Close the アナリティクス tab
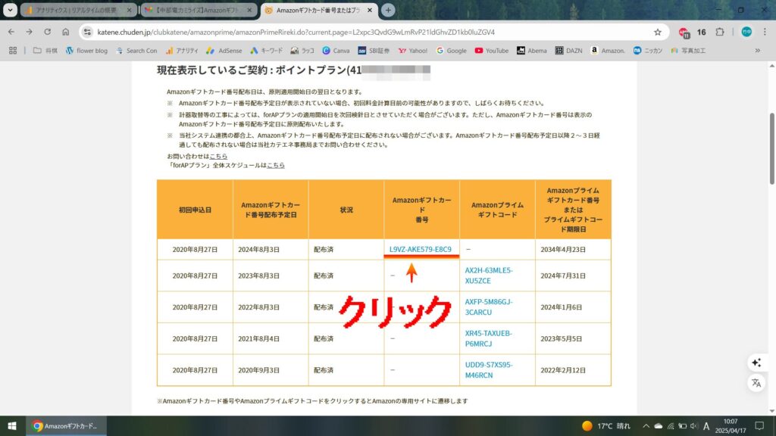 [x=129, y=10]
